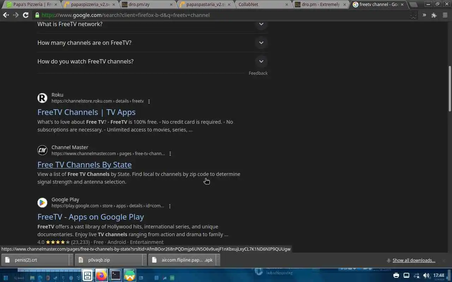Viewport: 452px width, 282px height.
Task: Show hidden toolbar items with double-chevron
Action: [x=424, y=15]
